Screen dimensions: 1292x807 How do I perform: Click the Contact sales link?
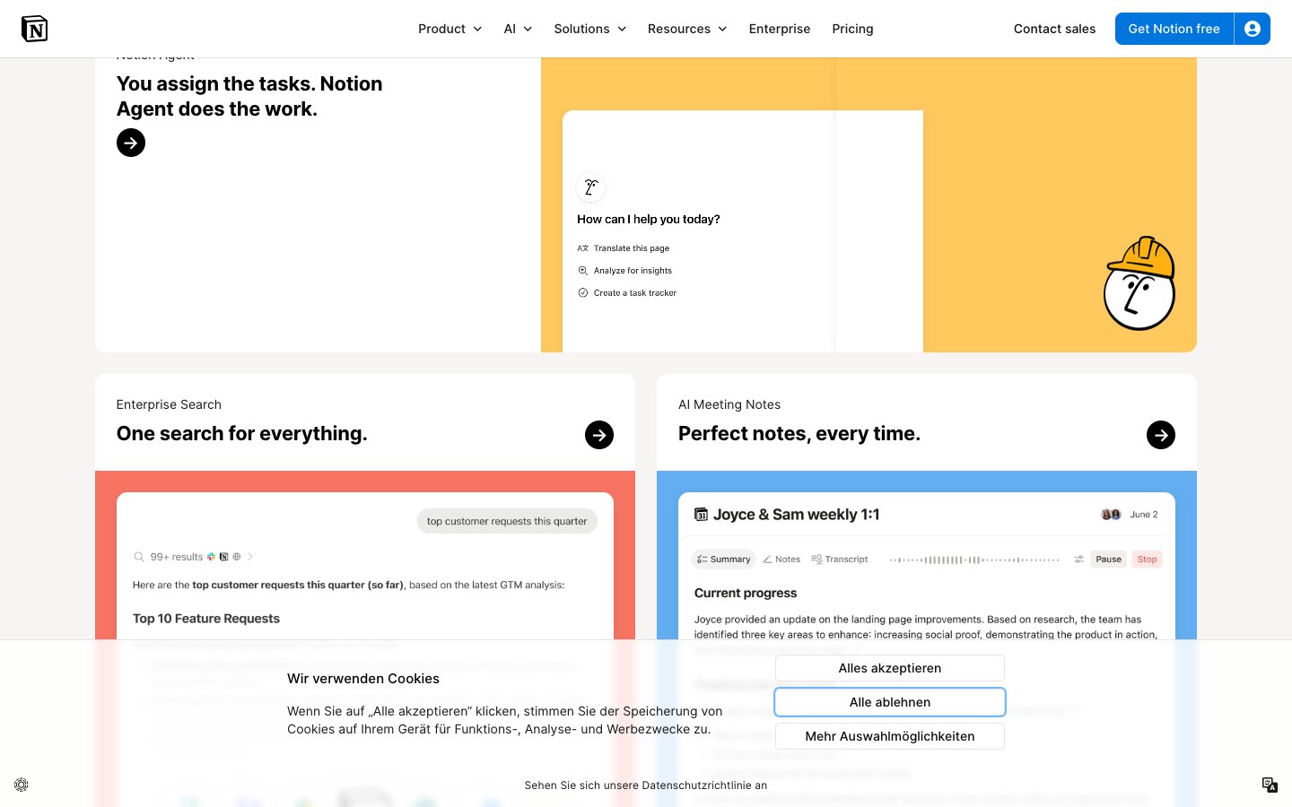[1054, 29]
